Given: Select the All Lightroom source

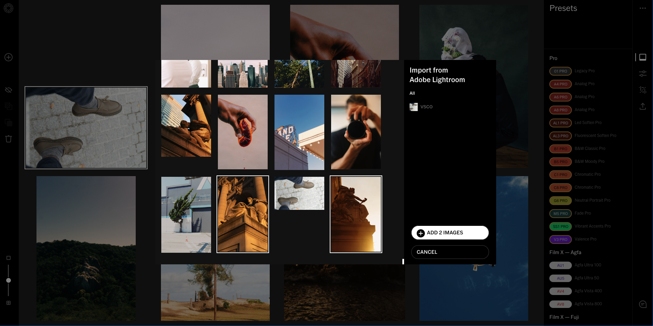Looking at the screenshot, I should pyautogui.click(x=412, y=93).
